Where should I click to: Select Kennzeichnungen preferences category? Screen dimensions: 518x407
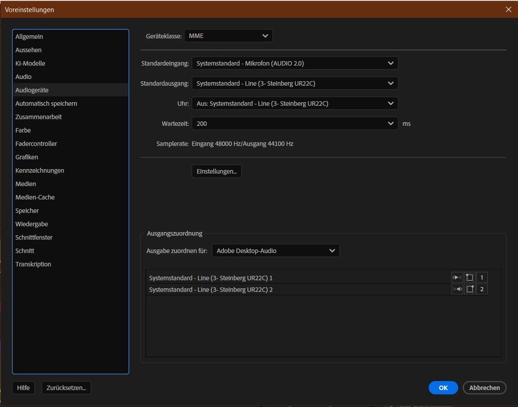coord(70,170)
